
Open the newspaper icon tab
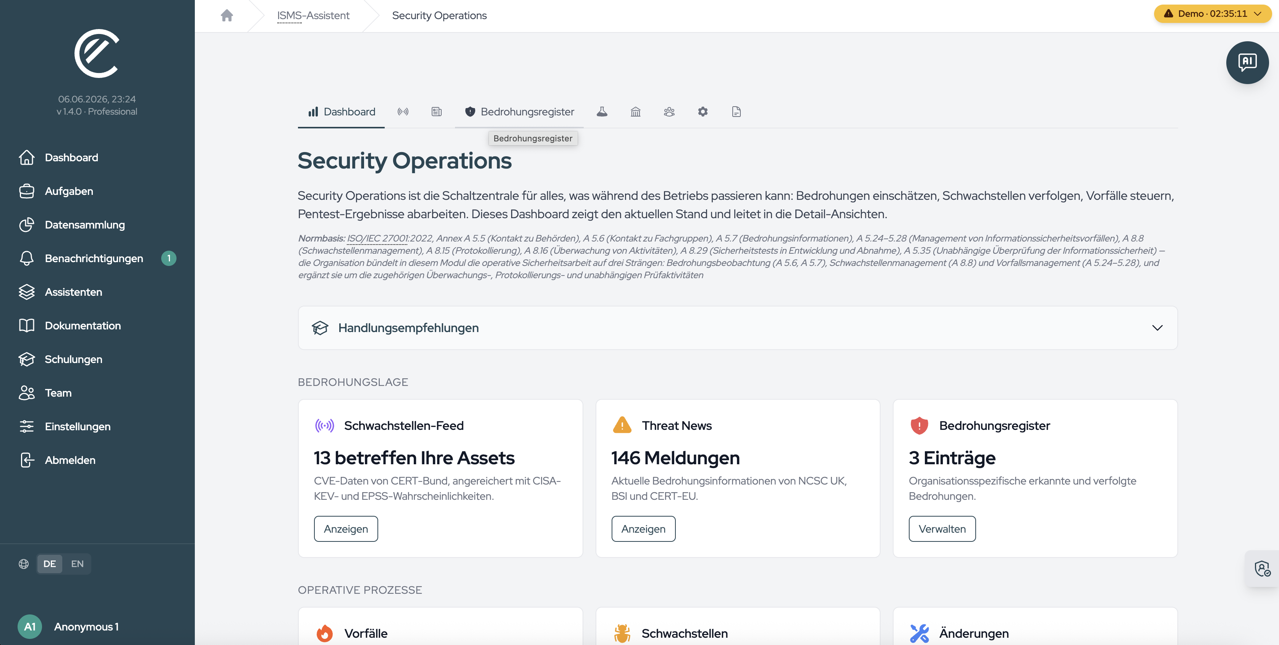pyautogui.click(x=436, y=112)
